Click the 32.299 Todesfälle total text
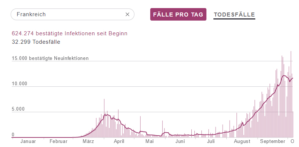Screen dimensions: 299x147 [x=36, y=42]
